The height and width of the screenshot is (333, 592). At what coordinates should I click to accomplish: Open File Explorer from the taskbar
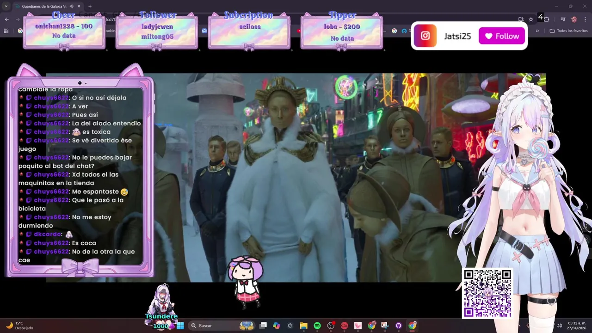click(x=303, y=326)
